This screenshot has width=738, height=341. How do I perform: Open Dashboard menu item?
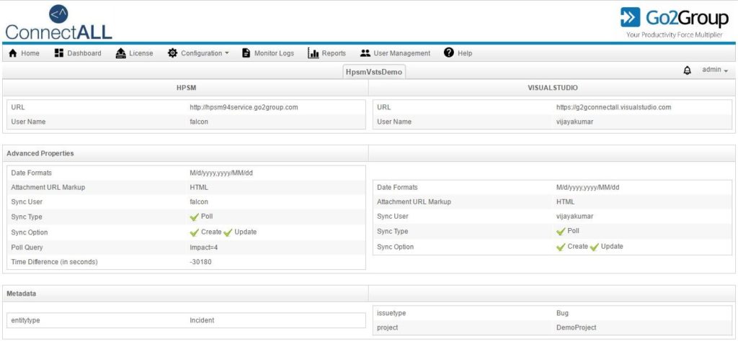pos(78,53)
